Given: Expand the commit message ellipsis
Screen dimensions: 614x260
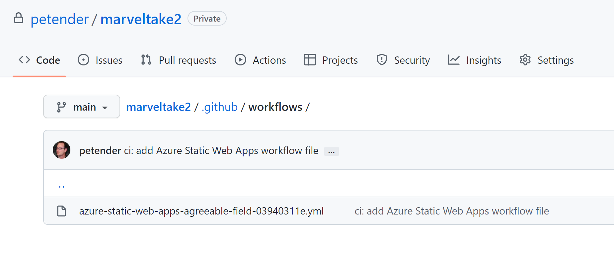Looking at the screenshot, I should (331, 151).
